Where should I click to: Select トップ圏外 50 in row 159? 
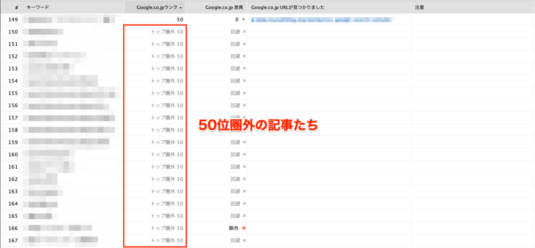[x=167, y=142]
